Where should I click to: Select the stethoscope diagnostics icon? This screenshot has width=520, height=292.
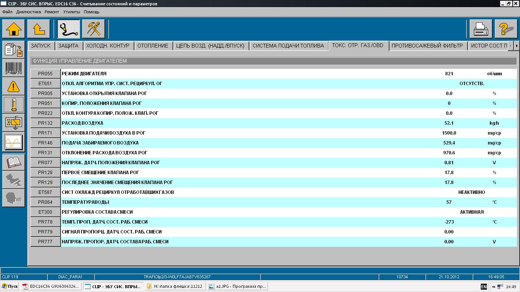69,29
